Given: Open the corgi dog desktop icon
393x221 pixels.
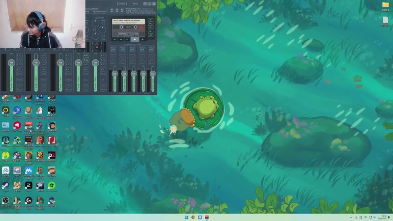Looking at the screenshot, I should tap(17, 186).
